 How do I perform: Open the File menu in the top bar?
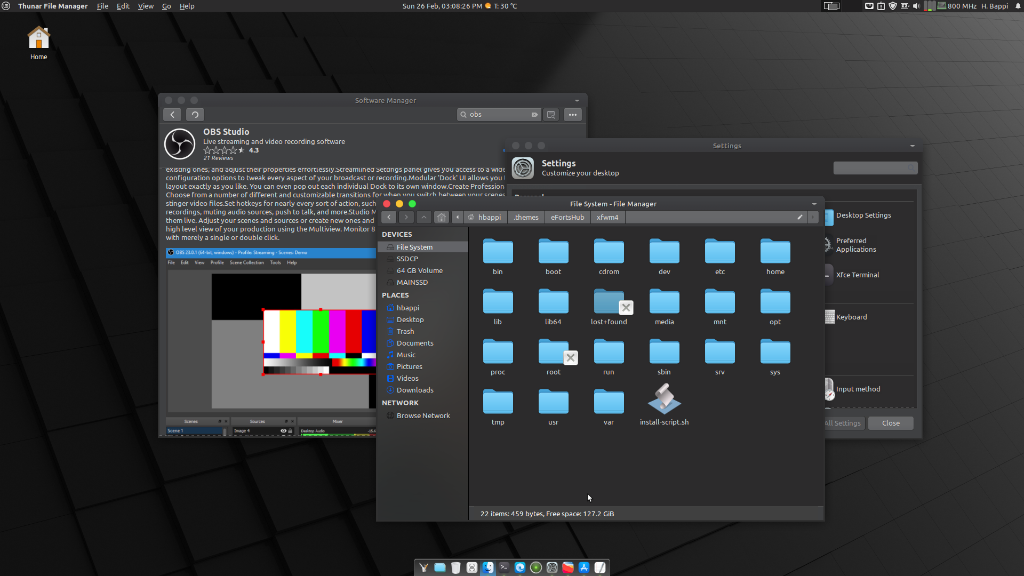pos(102,6)
